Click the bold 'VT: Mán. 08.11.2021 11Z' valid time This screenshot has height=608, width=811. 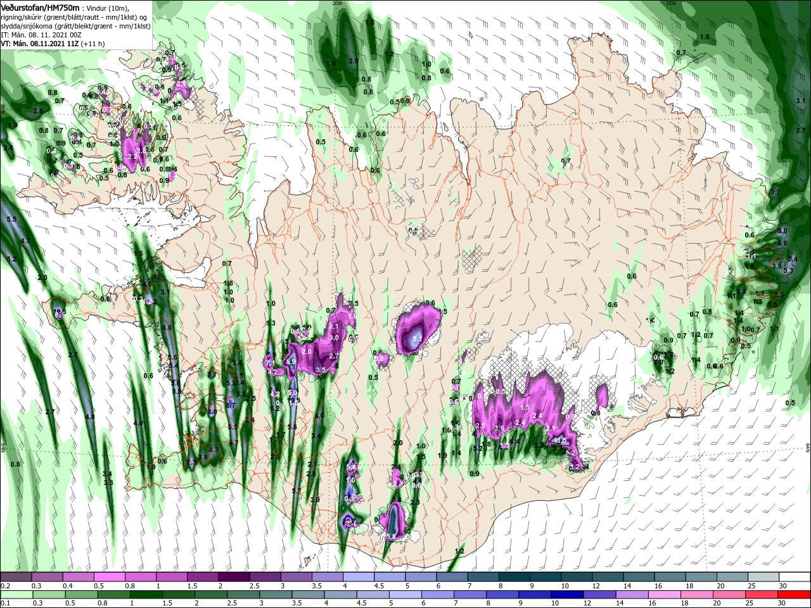tap(39, 44)
